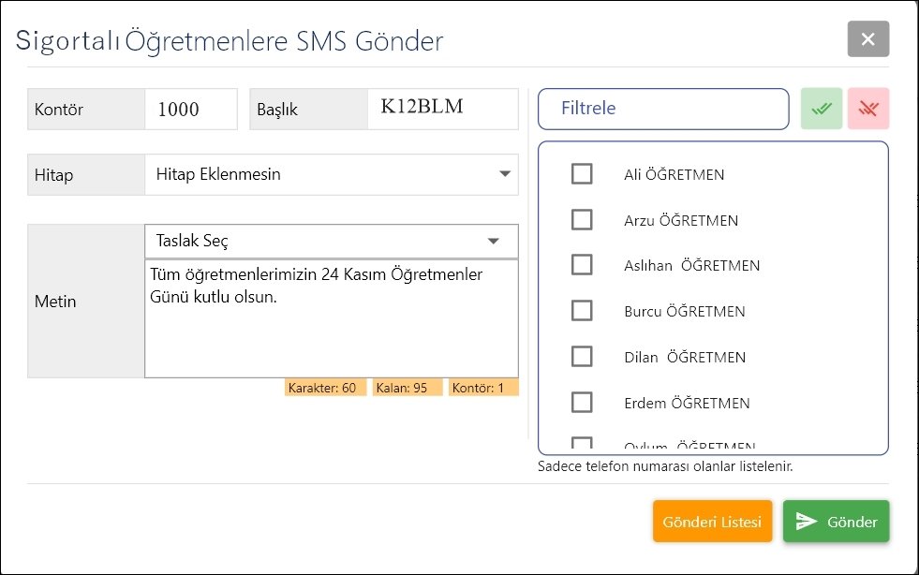Click the Kontör: 1 credit badge
Viewport: 919px width, 575px height.
pyautogui.click(x=482, y=388)
